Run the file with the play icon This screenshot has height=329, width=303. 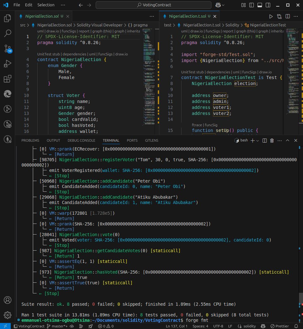click(x=271, y=16)
